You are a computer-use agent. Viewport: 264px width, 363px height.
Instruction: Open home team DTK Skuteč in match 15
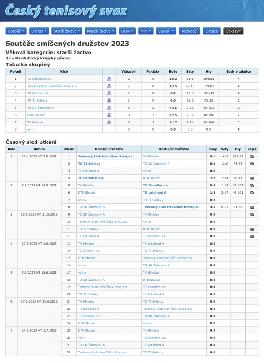pyautogui.click(x=87, y=258)
